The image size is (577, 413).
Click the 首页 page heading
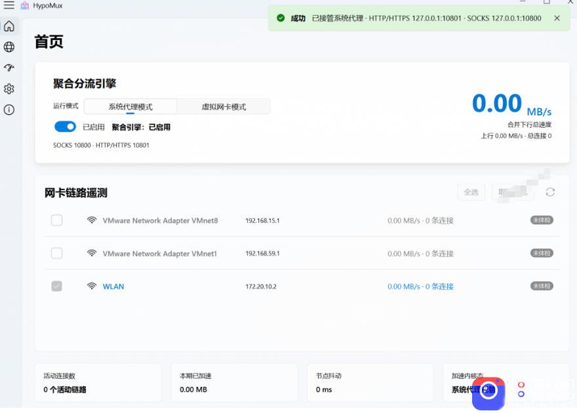tap(49, 41)
